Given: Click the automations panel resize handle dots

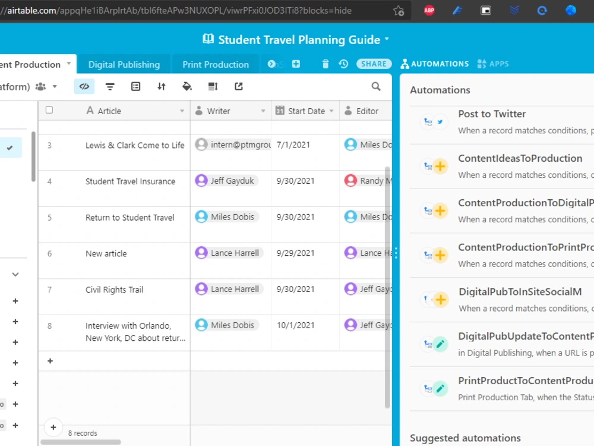Looking at the screenshot, I should (396, 253).
